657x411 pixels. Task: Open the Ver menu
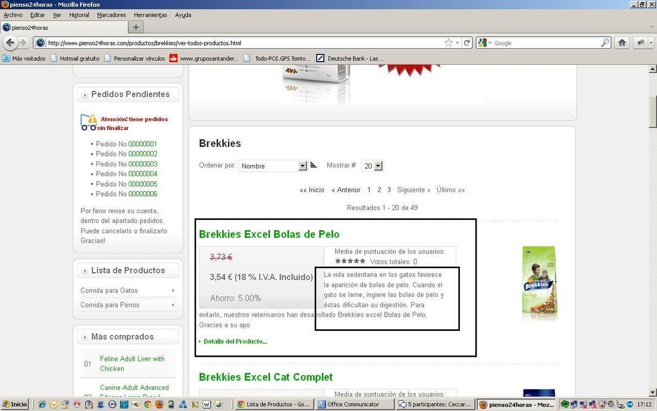[57, 15]
